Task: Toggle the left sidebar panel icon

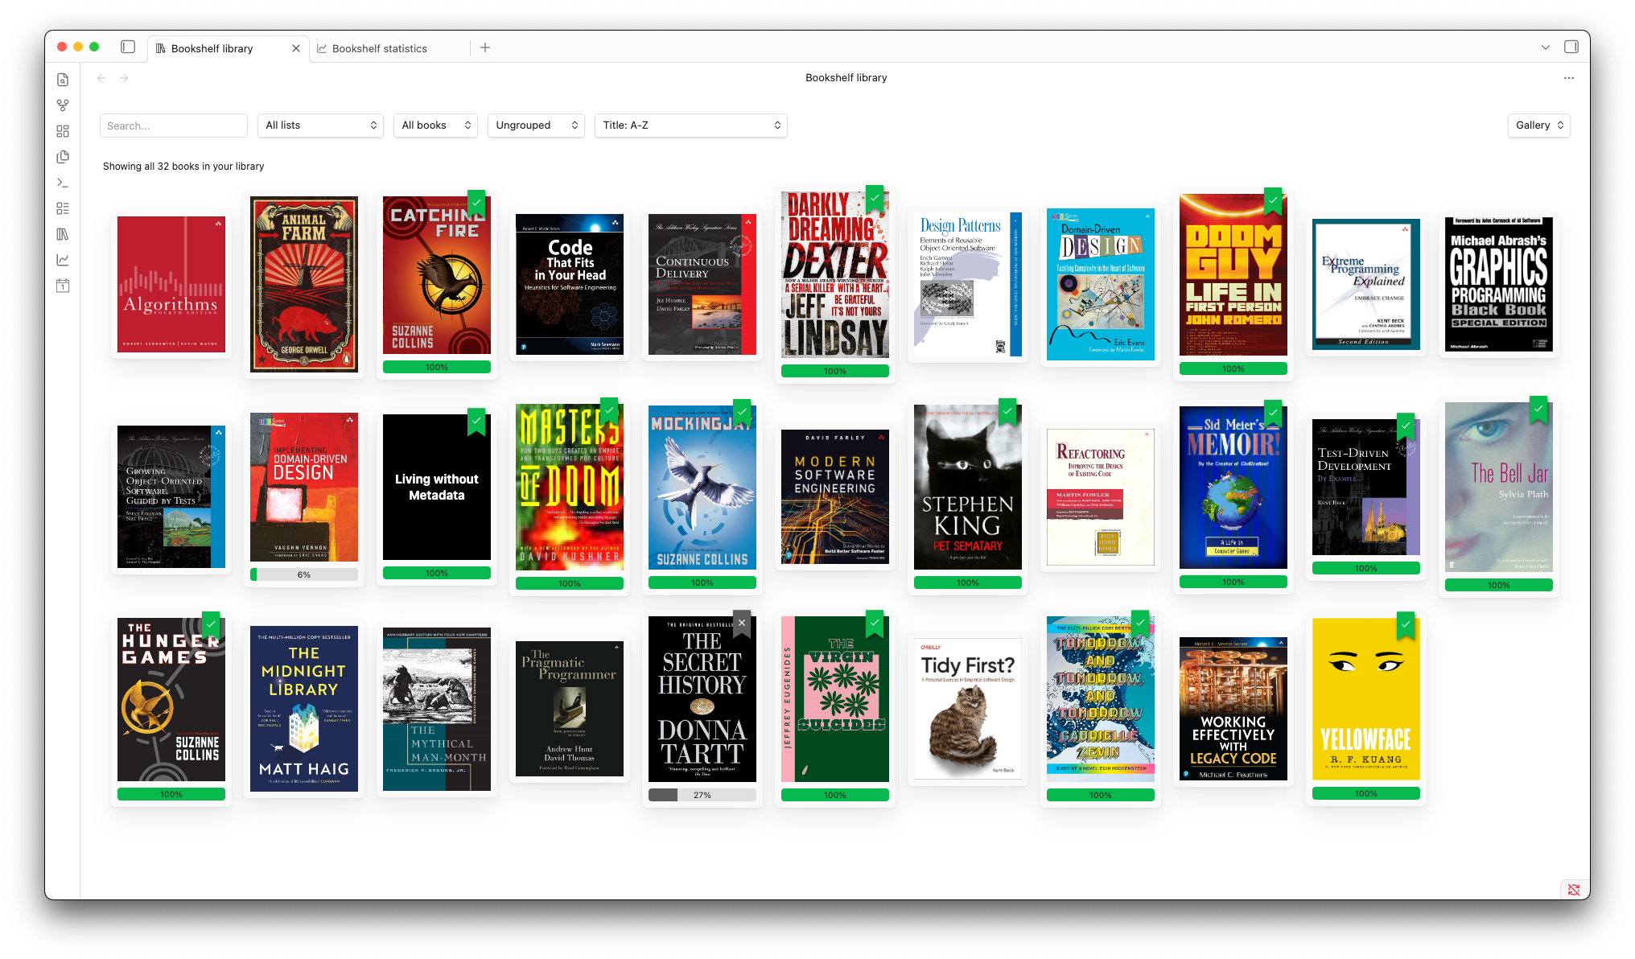Action: (128, 47)
